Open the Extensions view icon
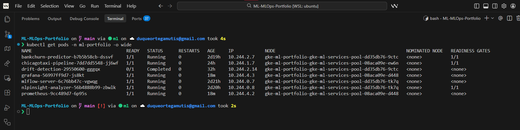This screenshot has height=130, width=520. [x=7, y=93]
